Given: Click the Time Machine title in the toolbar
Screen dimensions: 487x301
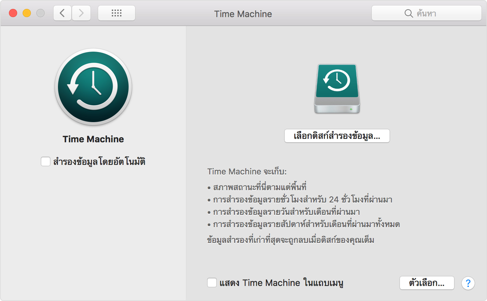Looking at the screenshot, I should tap(243, 14).
